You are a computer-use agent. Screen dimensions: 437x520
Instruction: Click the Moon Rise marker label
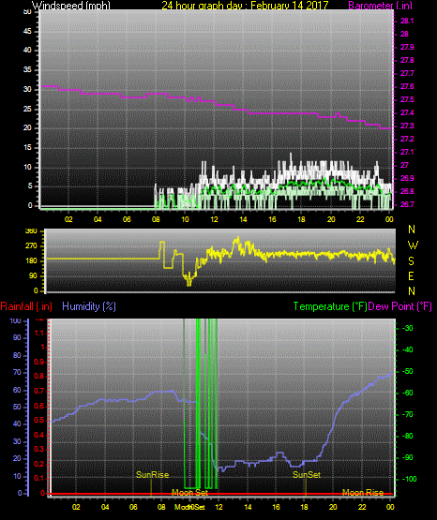363,493
